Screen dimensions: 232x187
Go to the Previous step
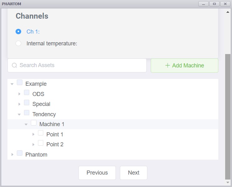pos(97,173)
